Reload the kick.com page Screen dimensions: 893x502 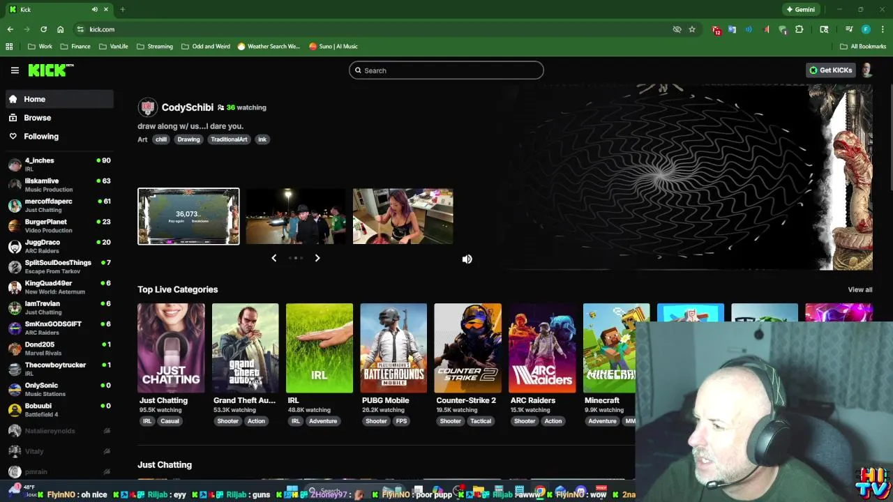[43, 29]
